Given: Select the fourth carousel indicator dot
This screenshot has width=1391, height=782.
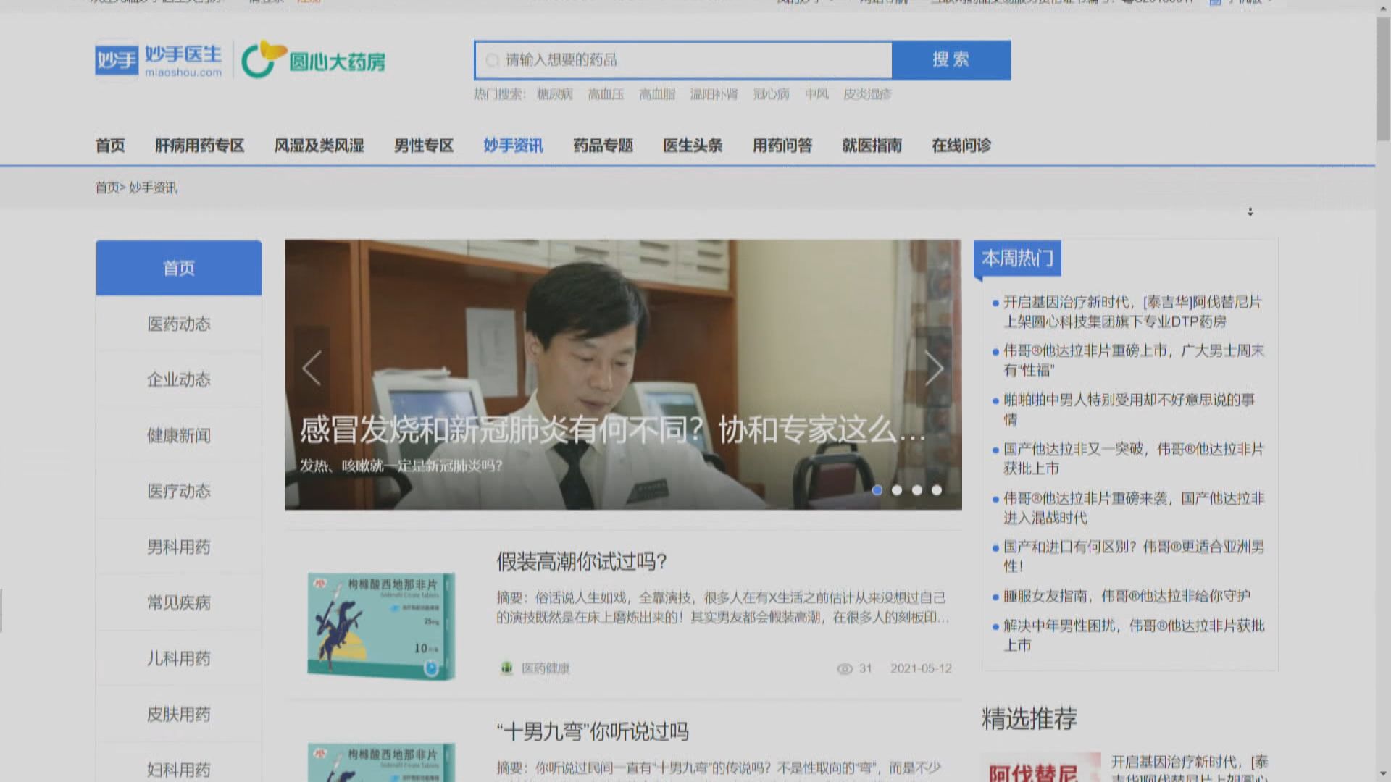Looking at the screenshot, I should pyautogui.click(x=937, y=490).
